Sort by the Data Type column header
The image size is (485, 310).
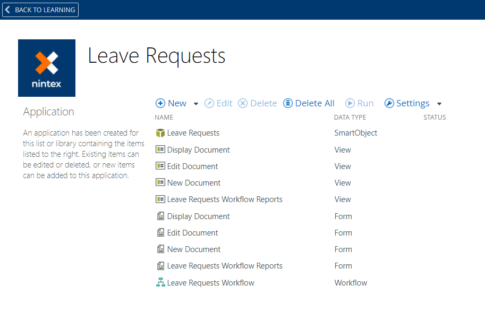tap(350, 118)
